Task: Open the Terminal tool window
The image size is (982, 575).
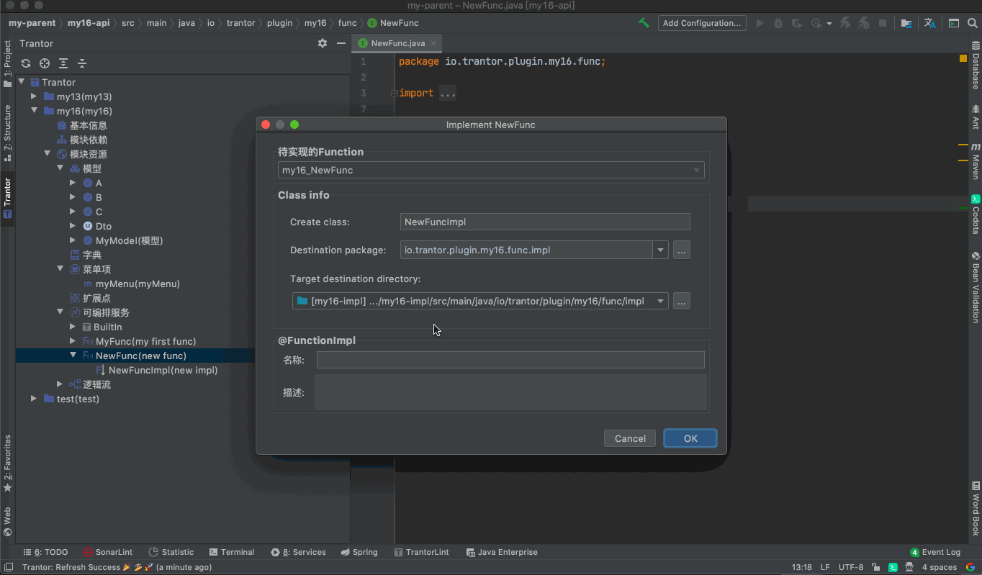Action: click(x=232, y=552)
